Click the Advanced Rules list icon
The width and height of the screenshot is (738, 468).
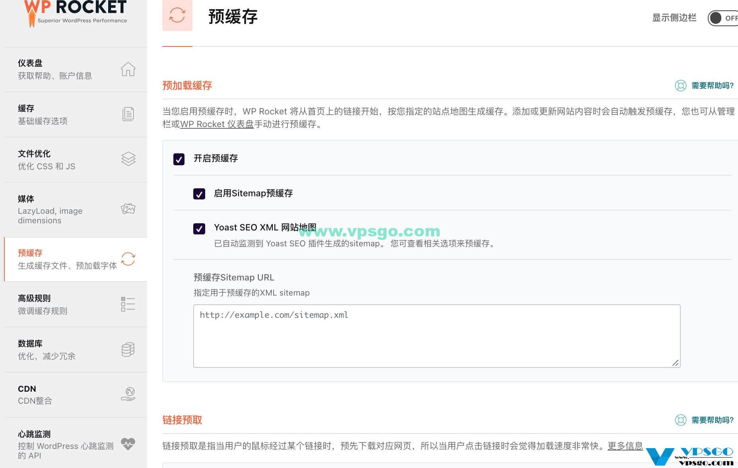pos(128,304)
